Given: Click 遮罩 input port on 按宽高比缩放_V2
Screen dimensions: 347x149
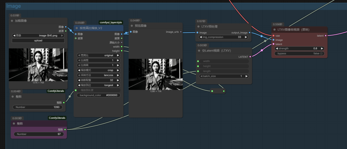Looking at the screenshot, I should coord(76,38).
